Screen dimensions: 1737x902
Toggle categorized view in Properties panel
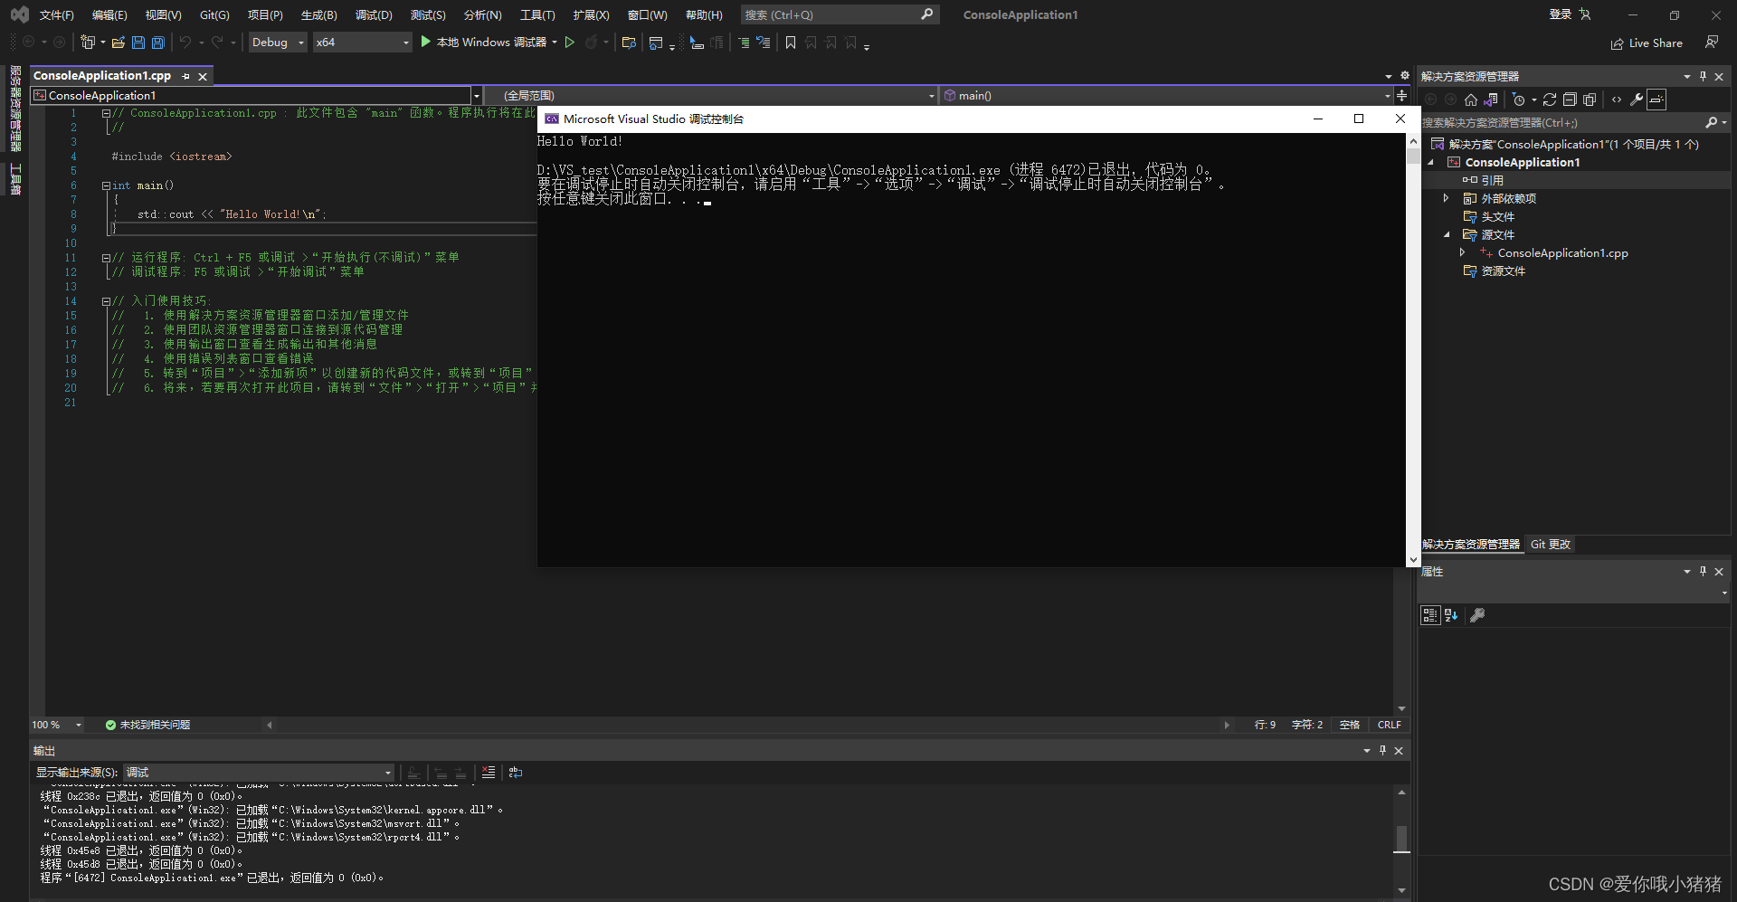[x=1430, y=615]
